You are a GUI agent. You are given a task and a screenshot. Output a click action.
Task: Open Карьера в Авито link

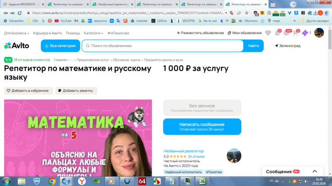(x=48, y=33)
